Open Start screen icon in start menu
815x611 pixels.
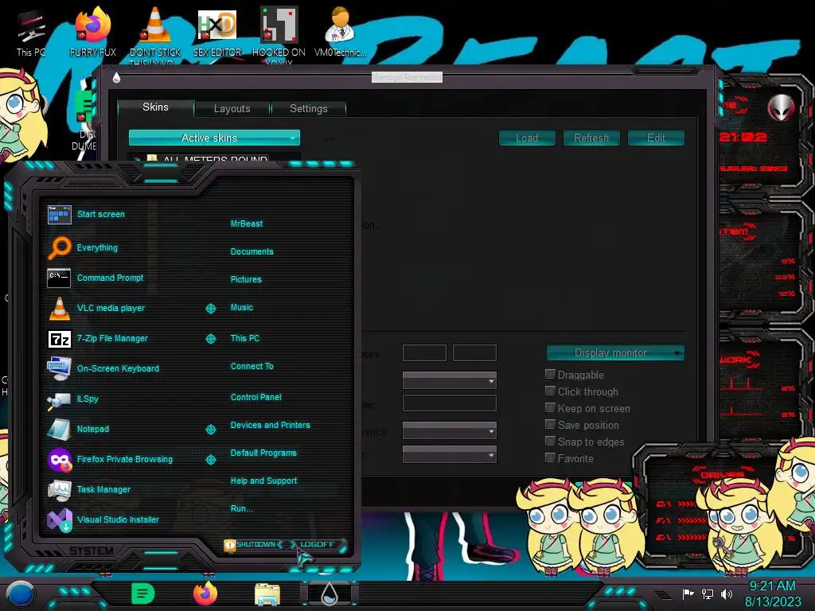click(x=59, y=214)
